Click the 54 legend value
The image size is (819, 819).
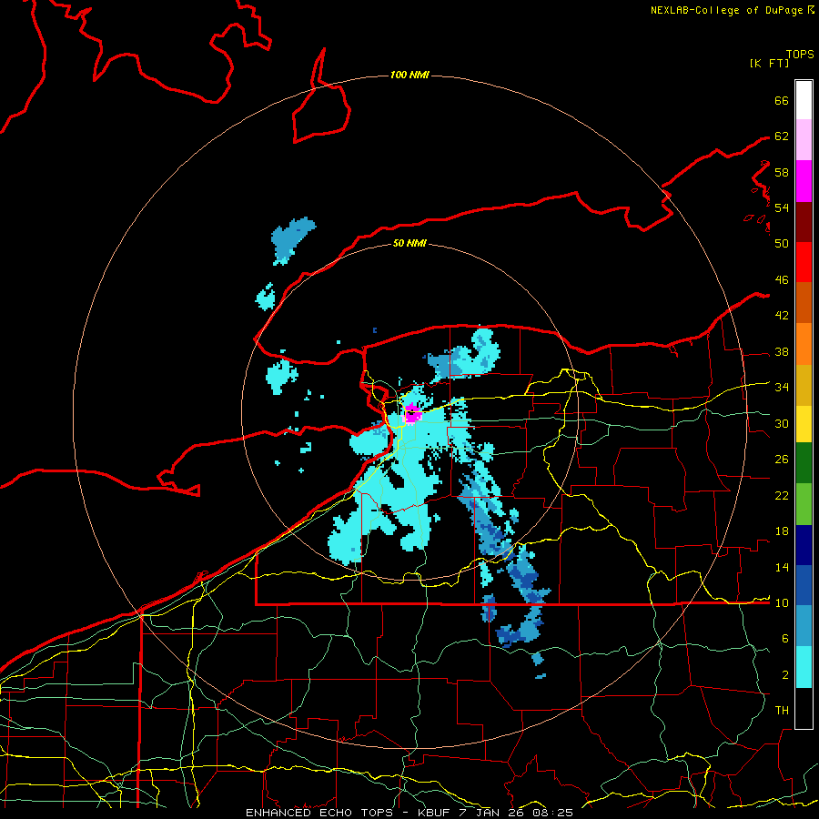782,207
